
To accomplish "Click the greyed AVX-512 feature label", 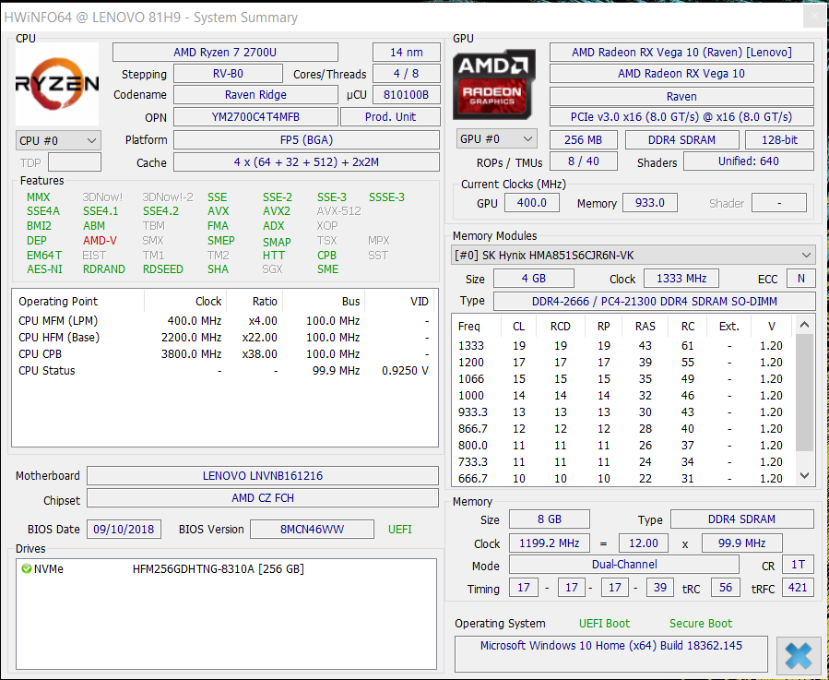I will [x=339, y=211].
